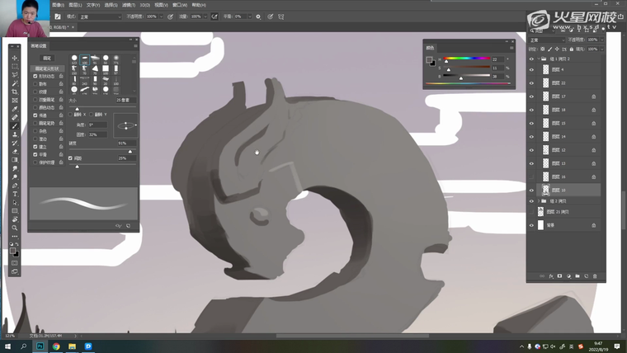This screenshot has width=627, height=353.
Task: Hide layer 图层 4 with its eye icon
Action: (531, 70)
